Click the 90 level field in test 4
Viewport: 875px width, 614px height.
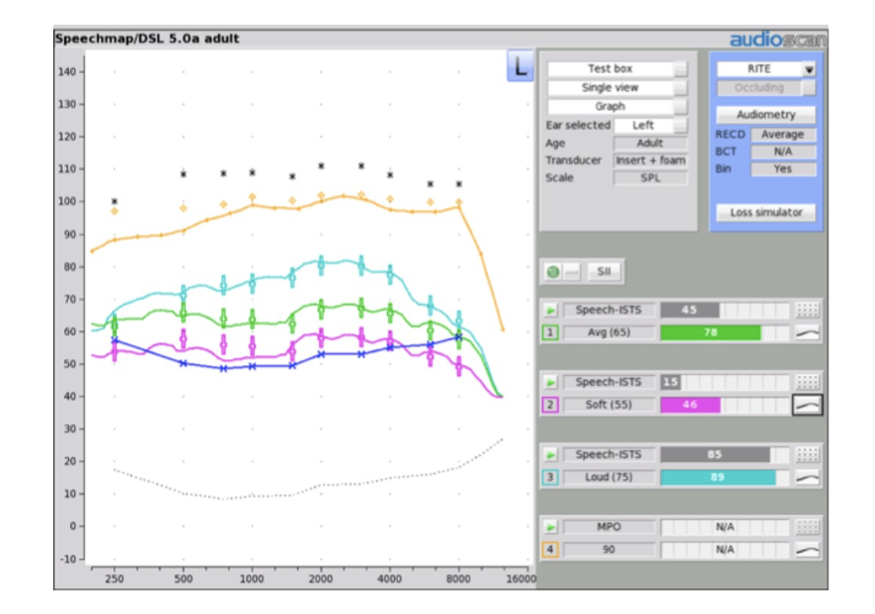point(608,550)
